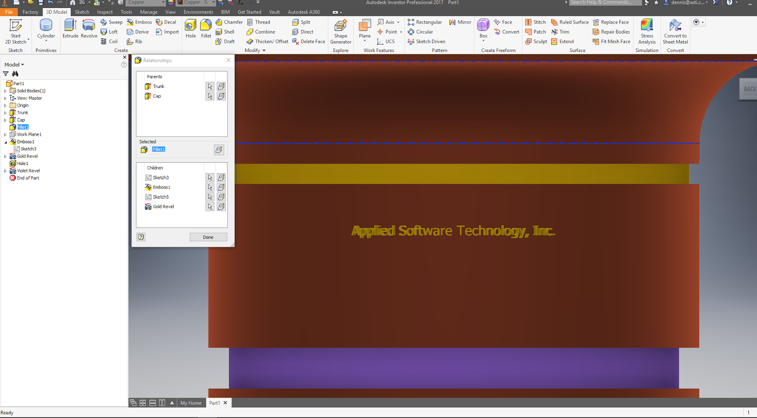Activate the Emboss tool
Image resolution: width=757 pixels, height=418 pixels.
coord(139,22)
